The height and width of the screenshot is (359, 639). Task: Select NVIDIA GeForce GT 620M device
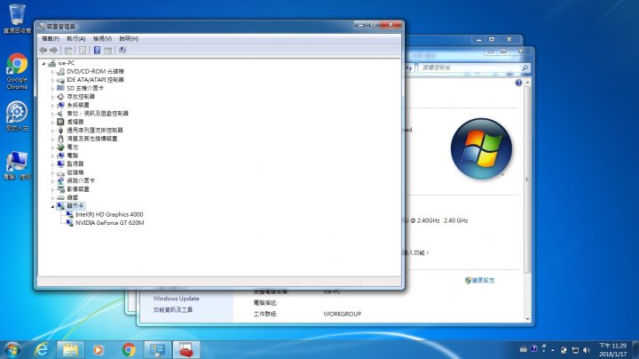(x=110, y=223)
